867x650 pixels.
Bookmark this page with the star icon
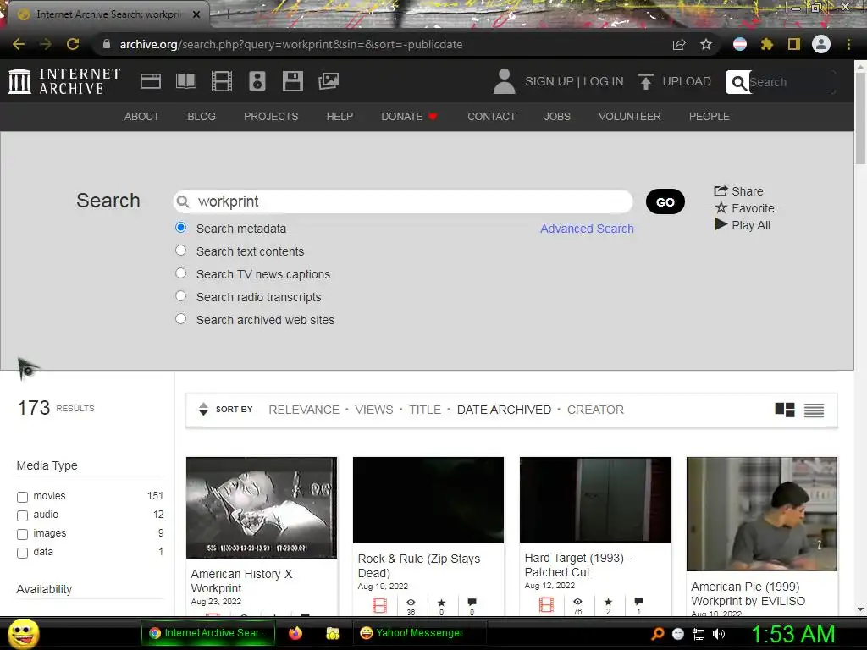(706, 44)
